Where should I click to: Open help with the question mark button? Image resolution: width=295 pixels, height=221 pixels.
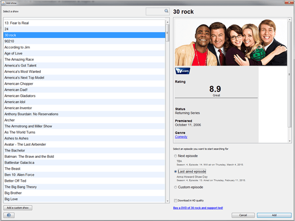point(9,215)
